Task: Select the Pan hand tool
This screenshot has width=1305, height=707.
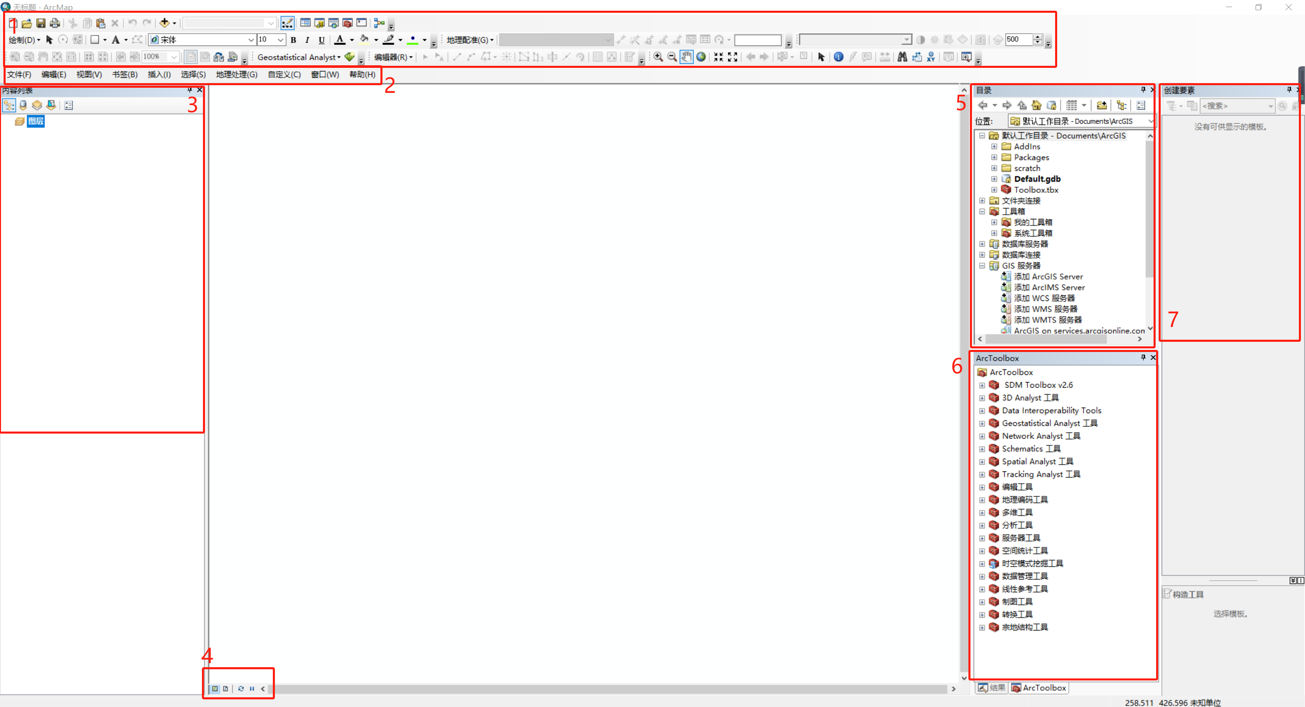Action: click(686, 57)
